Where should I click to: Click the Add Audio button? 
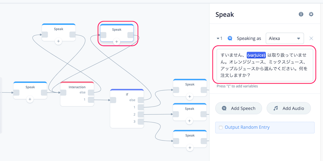pos(289,108)
